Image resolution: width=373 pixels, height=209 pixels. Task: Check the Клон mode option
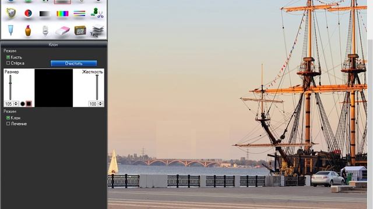pos(8,118)
